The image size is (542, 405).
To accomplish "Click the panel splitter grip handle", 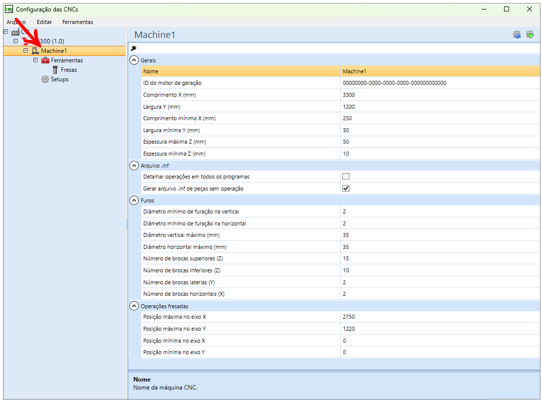I will (x=127, y=224).
